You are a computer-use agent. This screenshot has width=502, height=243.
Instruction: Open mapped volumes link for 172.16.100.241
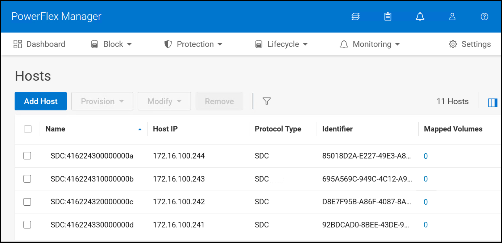point(426,225)
